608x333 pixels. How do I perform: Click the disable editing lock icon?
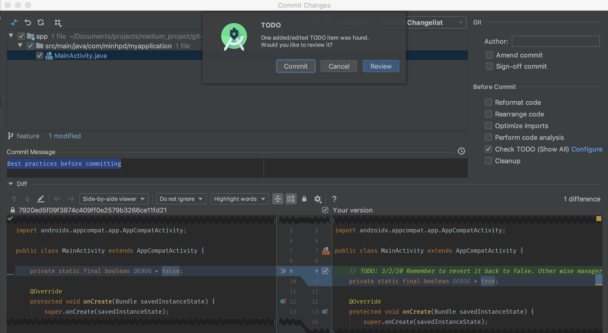click(x=304, y=199)
